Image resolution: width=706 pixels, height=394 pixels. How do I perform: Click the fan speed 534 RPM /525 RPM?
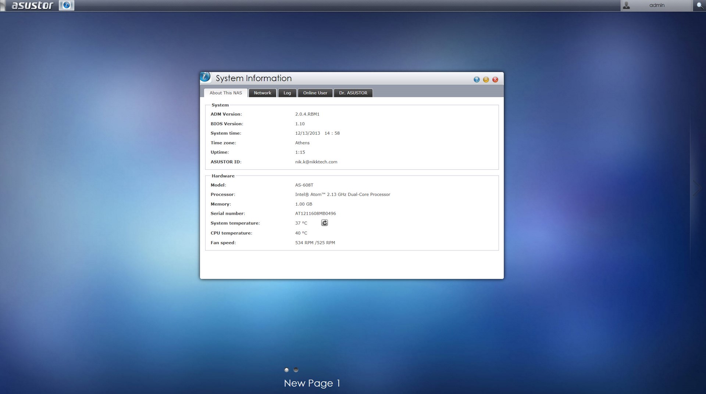(x=315, y=243)
